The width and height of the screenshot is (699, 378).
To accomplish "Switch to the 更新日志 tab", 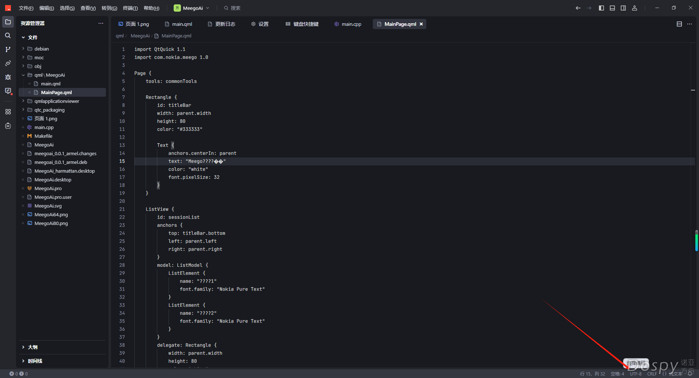I will point(221,24).
